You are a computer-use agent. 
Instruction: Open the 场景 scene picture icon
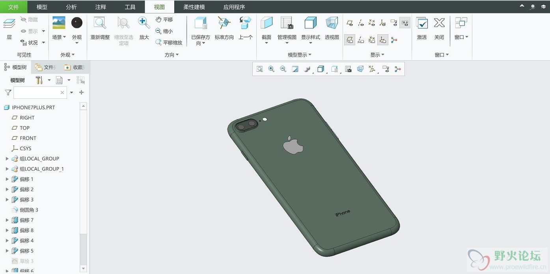[x=59, y=23]
